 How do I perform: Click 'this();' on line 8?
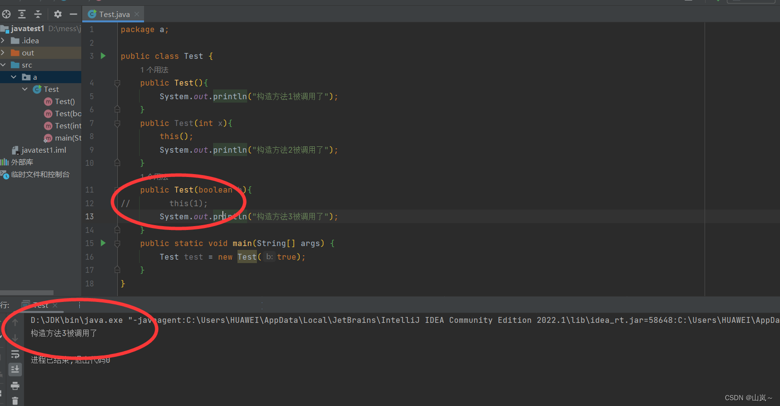(176, 136)
